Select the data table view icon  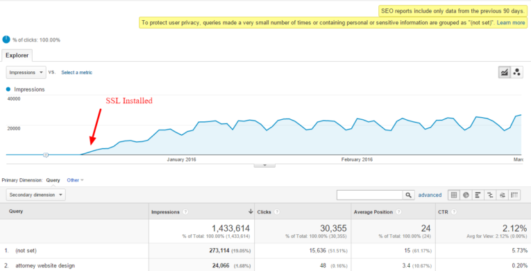tap(454, 195)
